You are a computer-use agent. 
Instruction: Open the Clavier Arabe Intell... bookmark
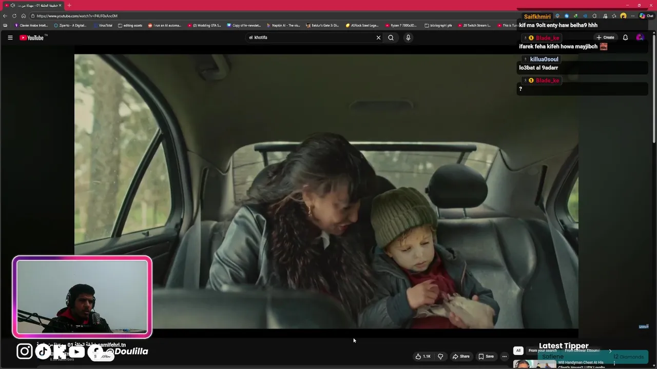(x=31, y=25)
